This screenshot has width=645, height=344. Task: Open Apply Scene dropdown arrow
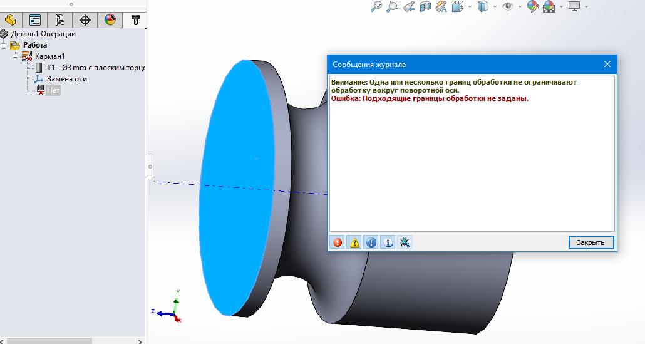tap(561, 7)
